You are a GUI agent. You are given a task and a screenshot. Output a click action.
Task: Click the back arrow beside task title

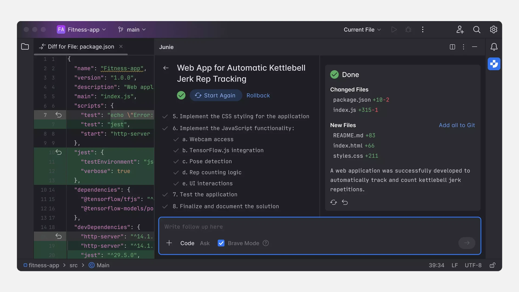(x=166, y=68)
